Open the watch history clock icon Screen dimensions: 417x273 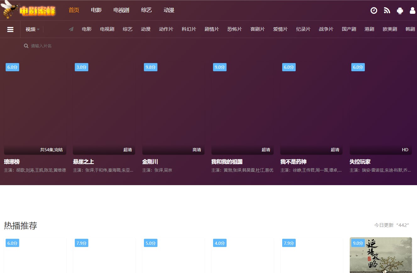coord(374,10)
